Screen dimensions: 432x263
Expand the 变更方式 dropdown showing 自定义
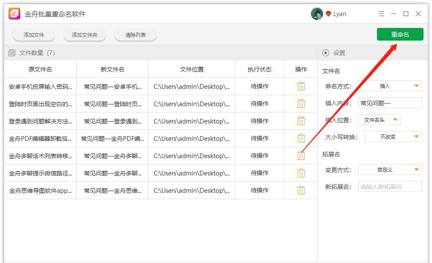point(390,170)
